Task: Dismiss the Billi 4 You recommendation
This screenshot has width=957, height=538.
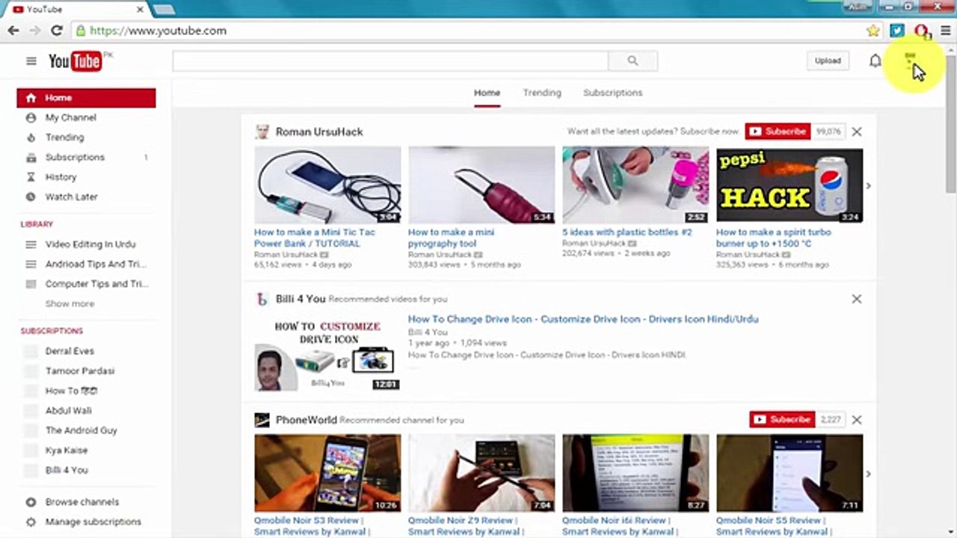Action: 857,299
